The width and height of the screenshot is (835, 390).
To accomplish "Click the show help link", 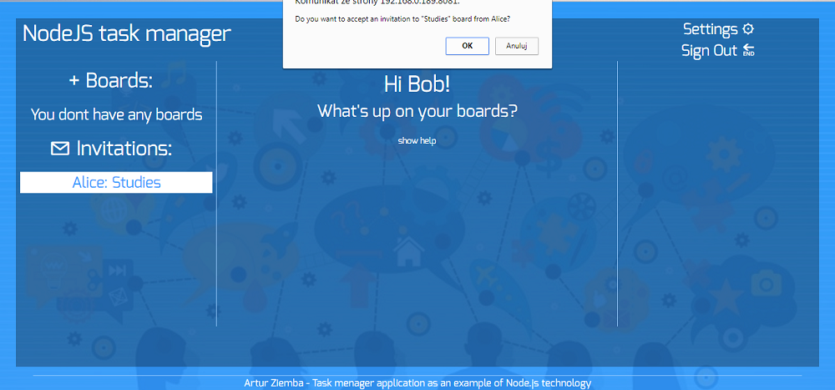I will pos(417,140).
